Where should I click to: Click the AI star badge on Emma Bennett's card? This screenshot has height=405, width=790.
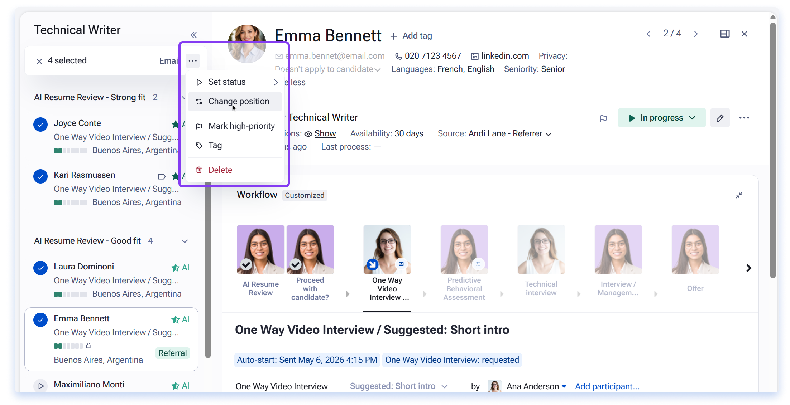[x=180, y=319]
